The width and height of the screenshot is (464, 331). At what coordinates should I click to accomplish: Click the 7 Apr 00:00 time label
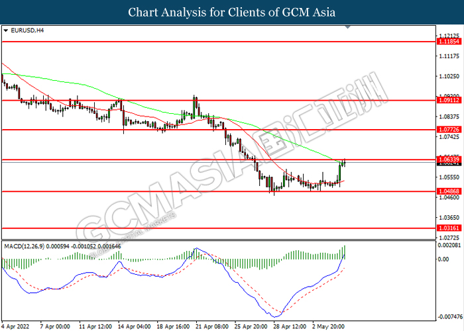point(55,326)
